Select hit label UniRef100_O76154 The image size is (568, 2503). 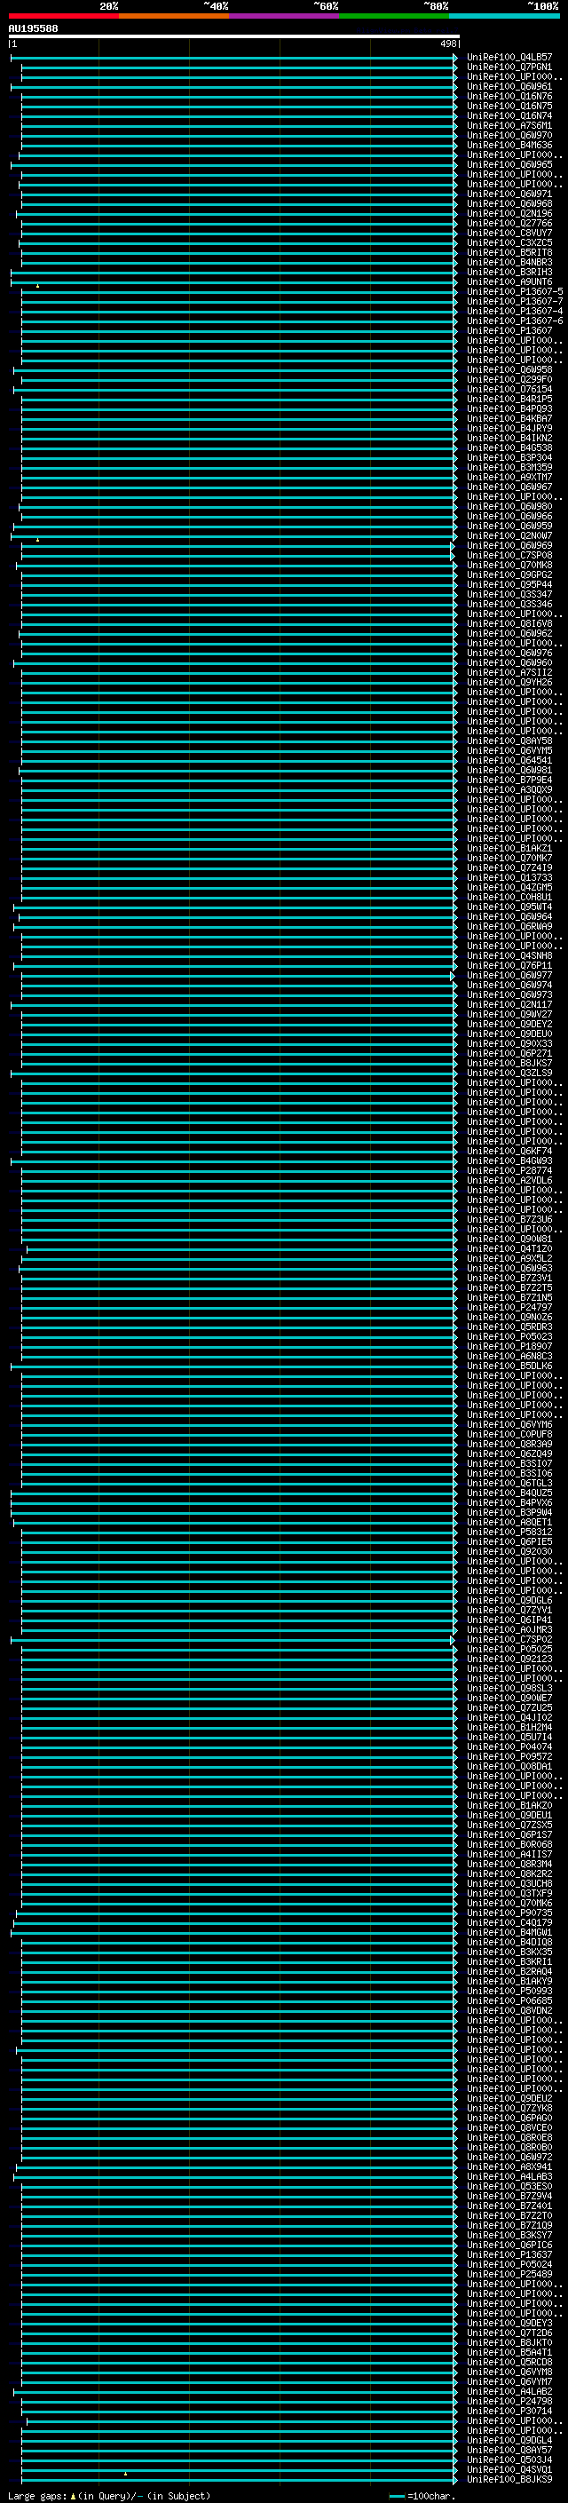[509, 390]
